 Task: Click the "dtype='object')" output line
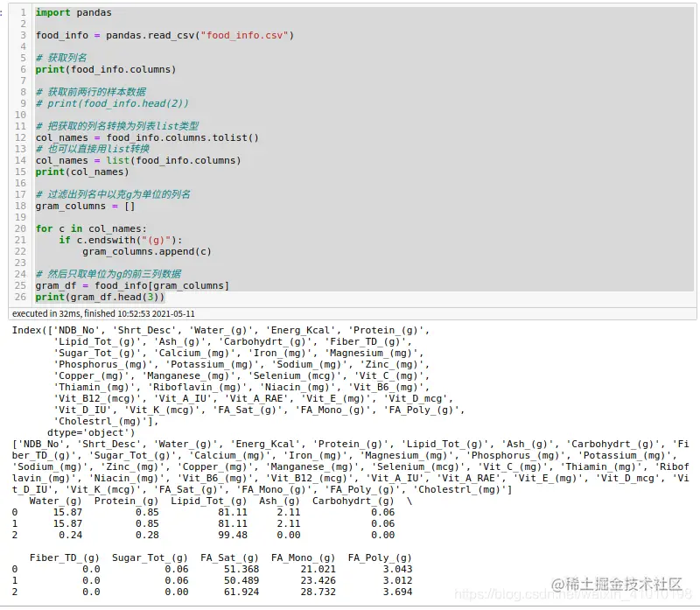tap(91, 432)
